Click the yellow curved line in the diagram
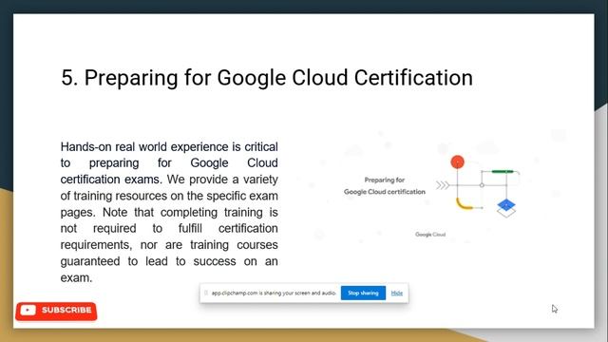Viewport: 608px width, 342px height. pyautogui.click(x=464, y=204)
